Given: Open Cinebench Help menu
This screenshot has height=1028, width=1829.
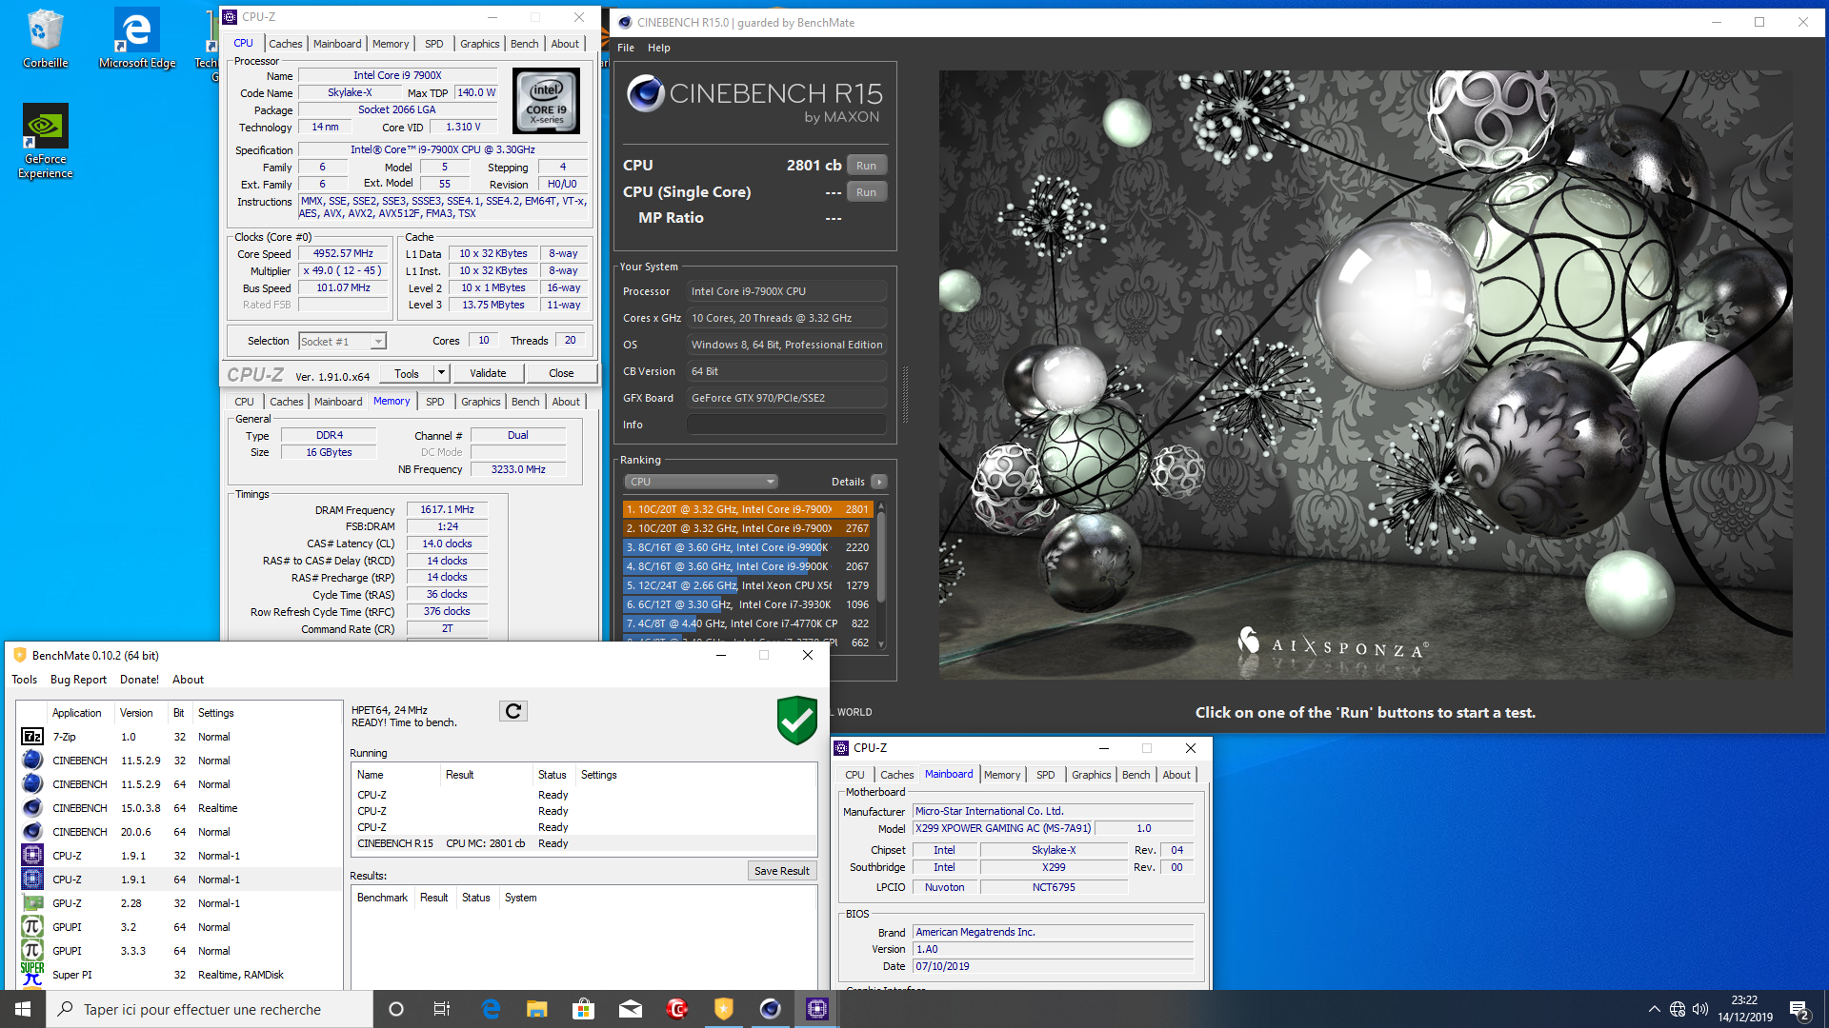Looking at the screenshot, I should pos(658,48).
